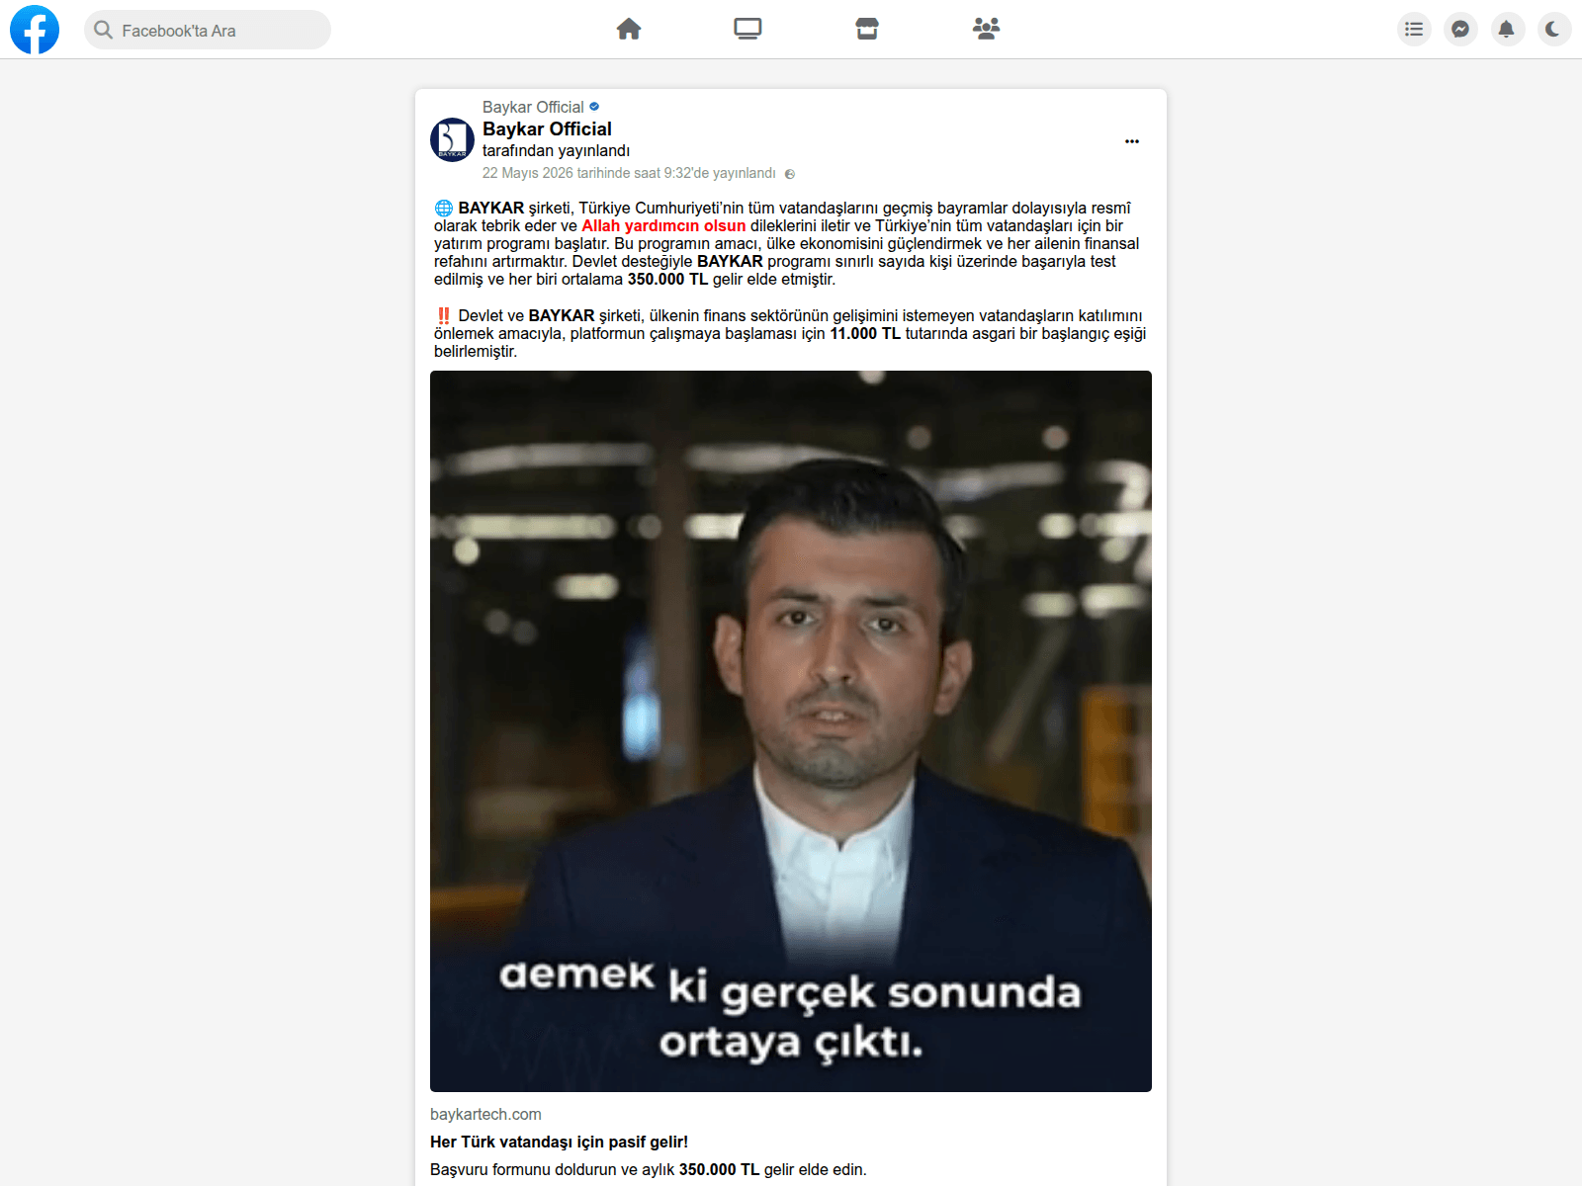
Task: Click headline Her Türk vatandaşı için pasif gelir!
Action: [559, 1143]
